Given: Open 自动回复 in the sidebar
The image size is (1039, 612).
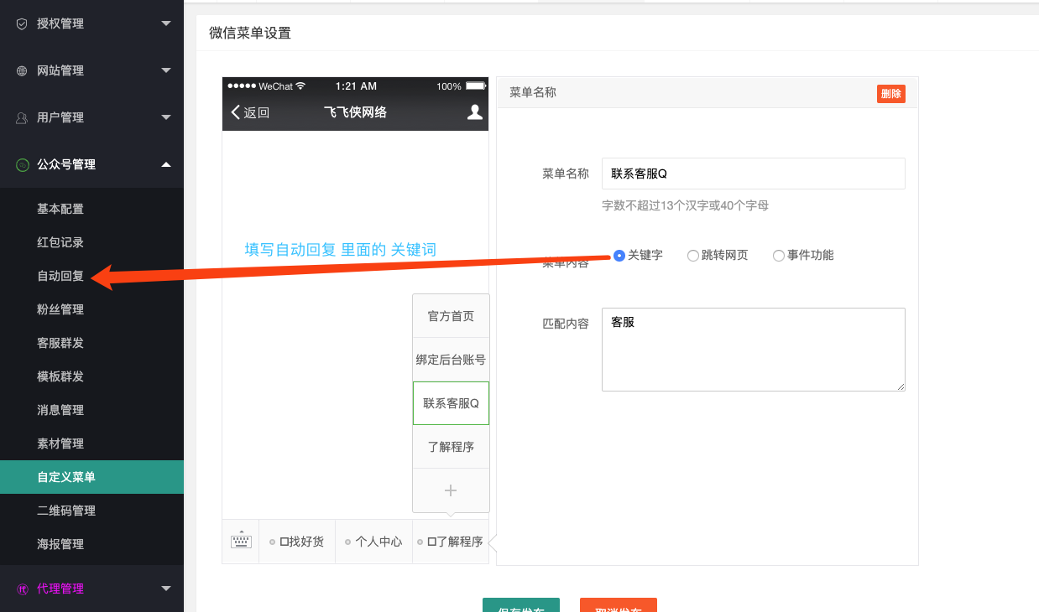Looking at the screenshot, I should tap(60, 276).
